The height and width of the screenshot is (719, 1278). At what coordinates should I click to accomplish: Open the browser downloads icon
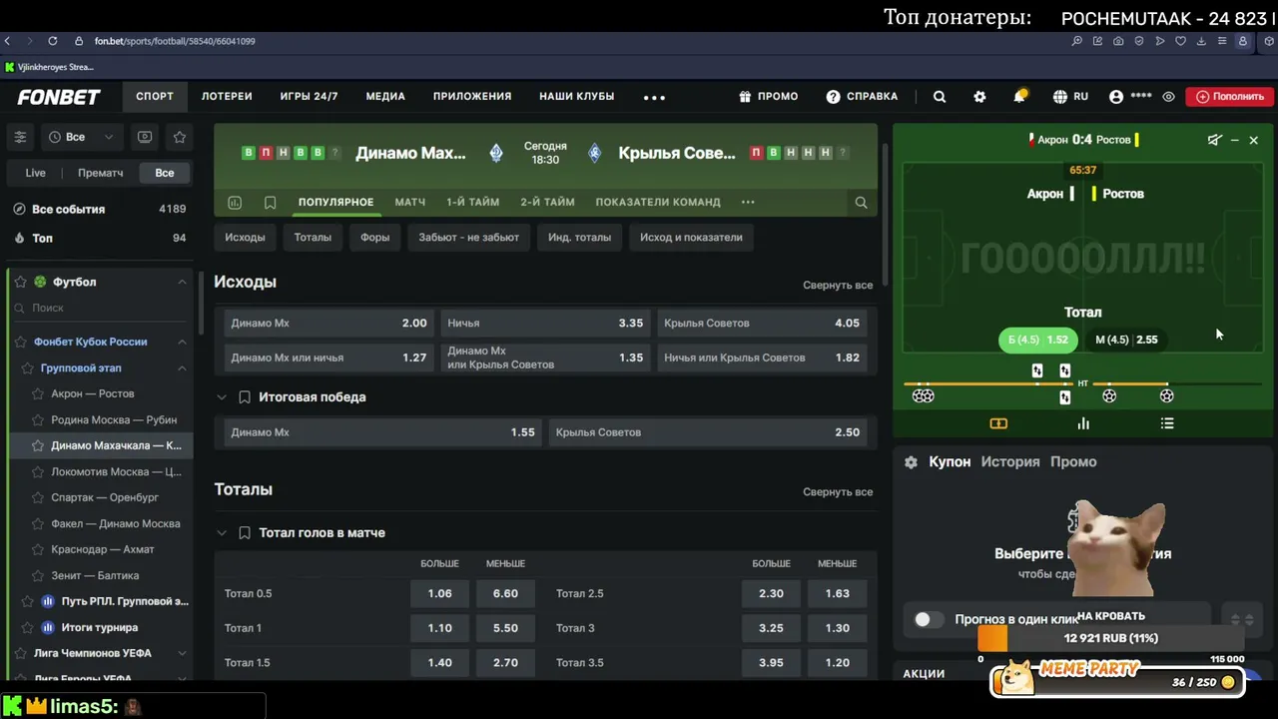[x=1201, y=41]
